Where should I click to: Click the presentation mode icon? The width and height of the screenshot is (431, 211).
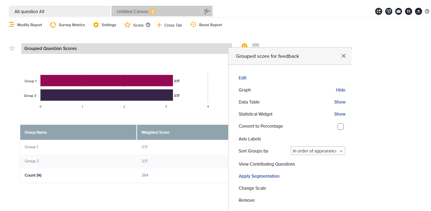pyautogui.click(x=389, y=11)
